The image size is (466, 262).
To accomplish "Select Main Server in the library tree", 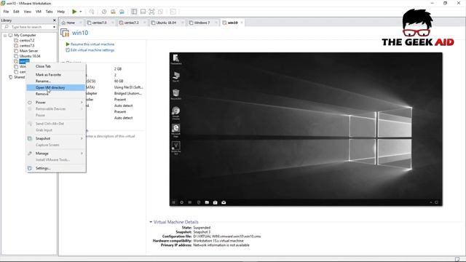I will pos(28,51).
